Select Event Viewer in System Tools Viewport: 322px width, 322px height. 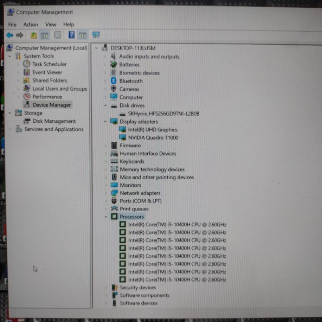coord(47,72)
